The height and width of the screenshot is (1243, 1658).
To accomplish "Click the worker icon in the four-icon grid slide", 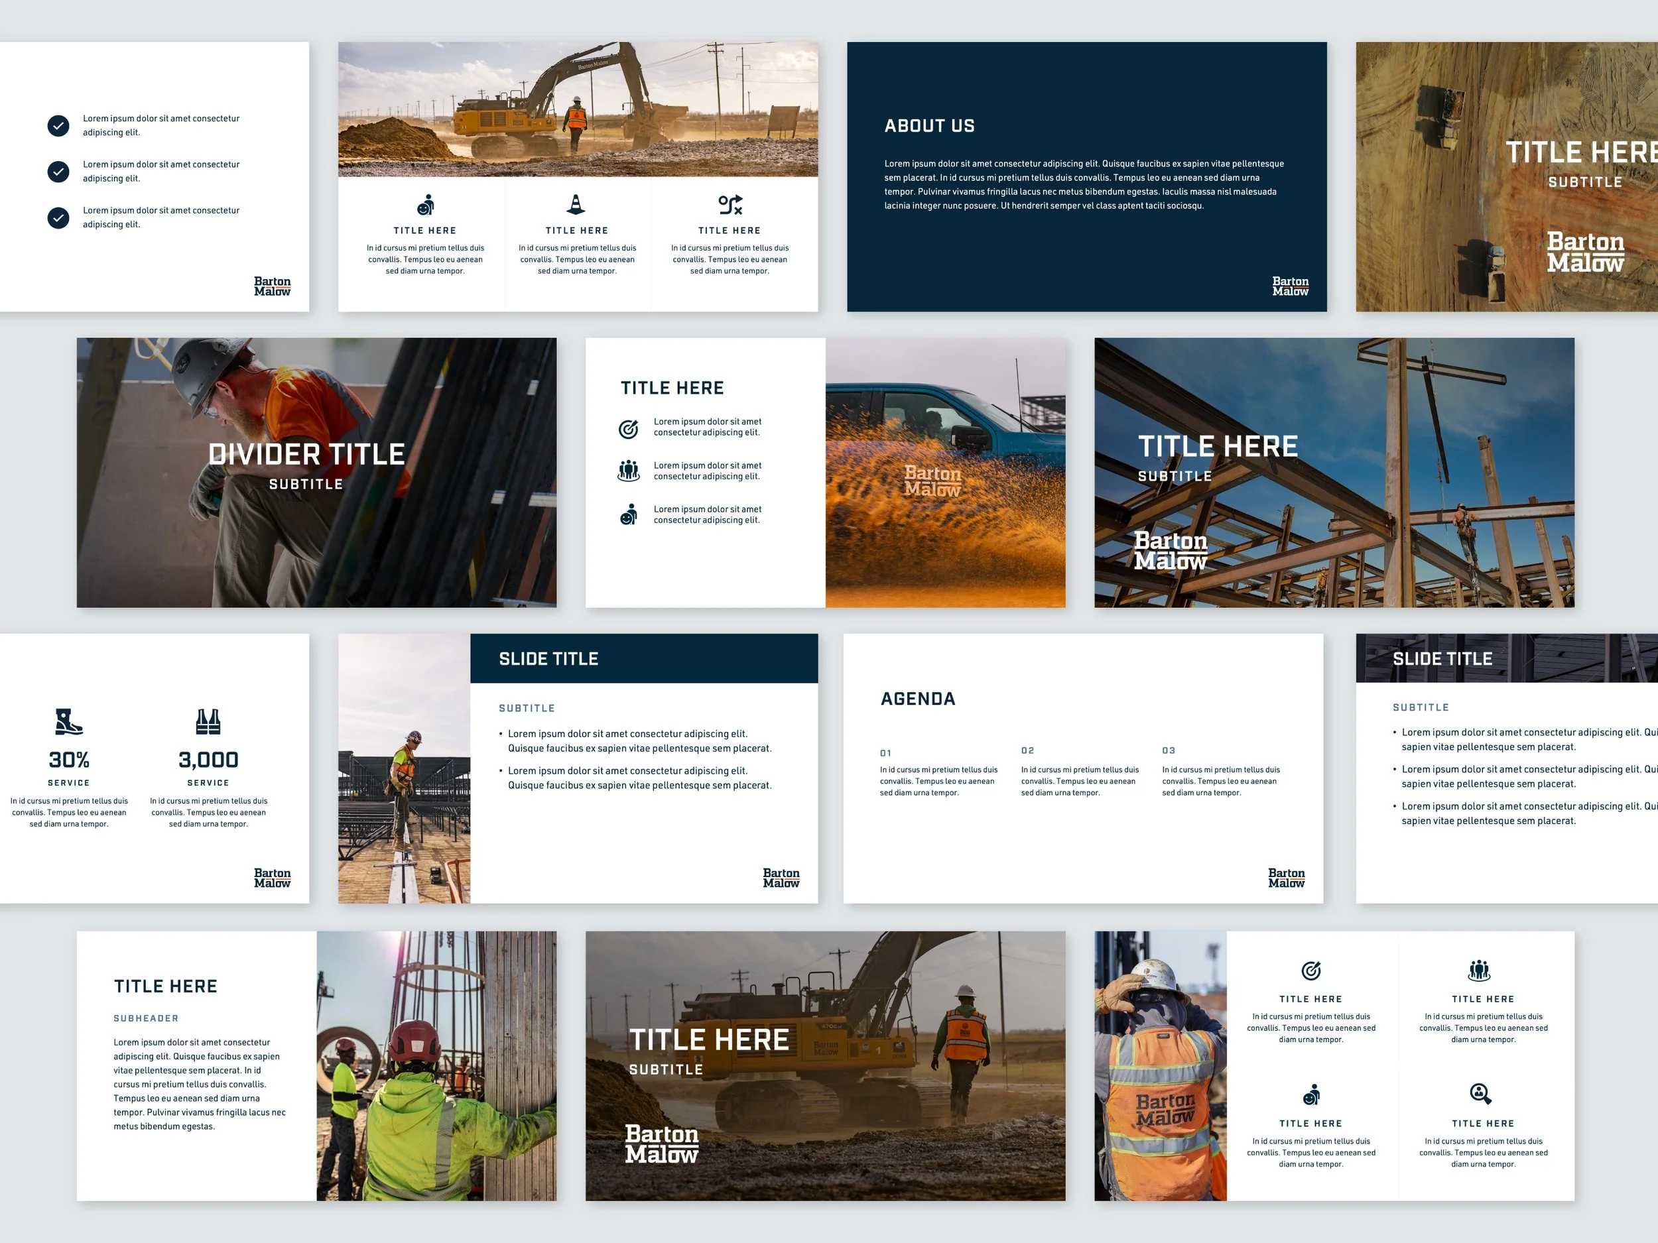I will click(x=1311, y=1095).
